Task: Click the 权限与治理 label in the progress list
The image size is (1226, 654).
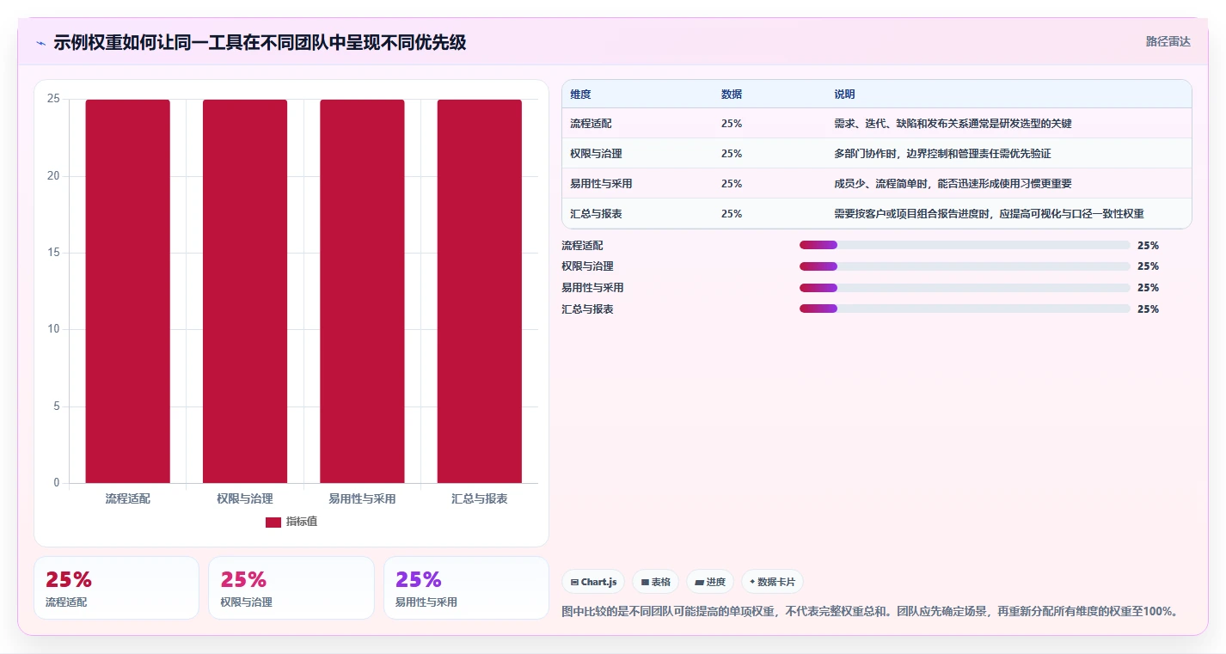Action: (x=587, y=266)
